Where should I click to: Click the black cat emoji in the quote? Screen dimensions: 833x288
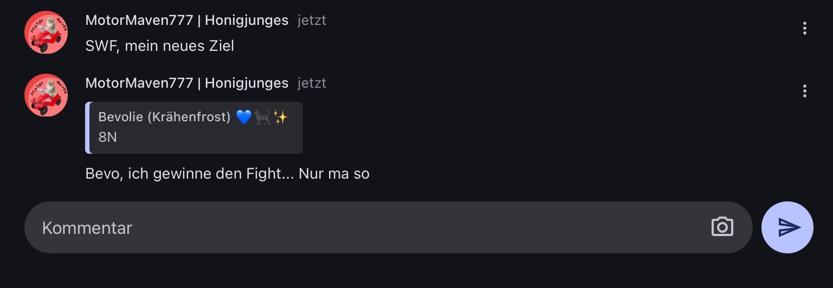[262, 117]
